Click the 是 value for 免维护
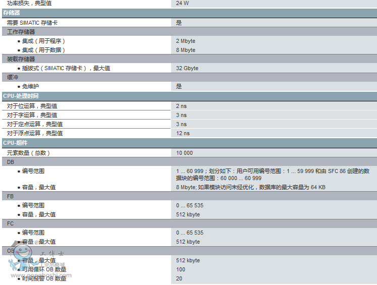This screenshot has width=377, height=285. point(179,86)
